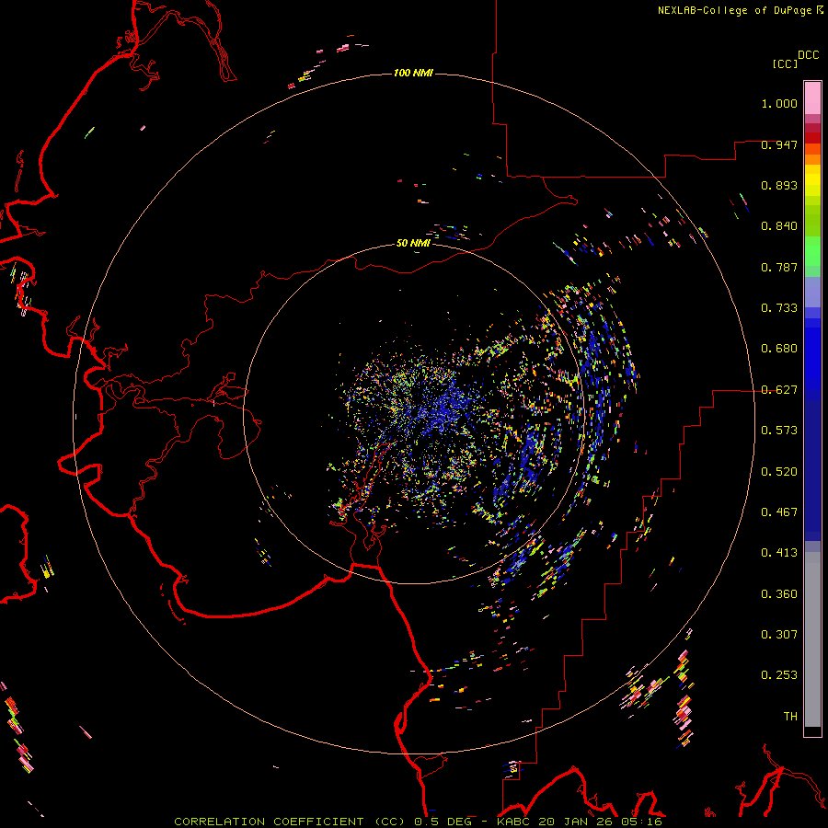
Task: Click the 05:16 time stamp in caption
Action: click(639, 822)
